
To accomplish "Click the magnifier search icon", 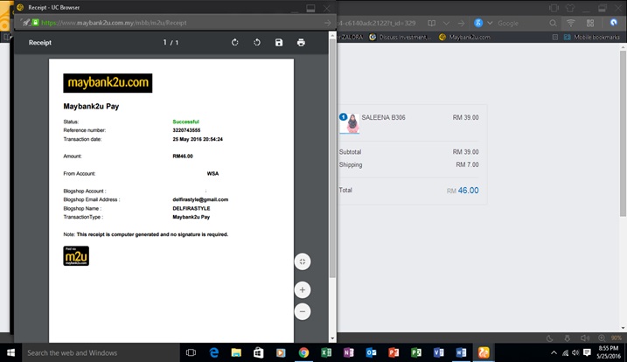I will [553, 24].
